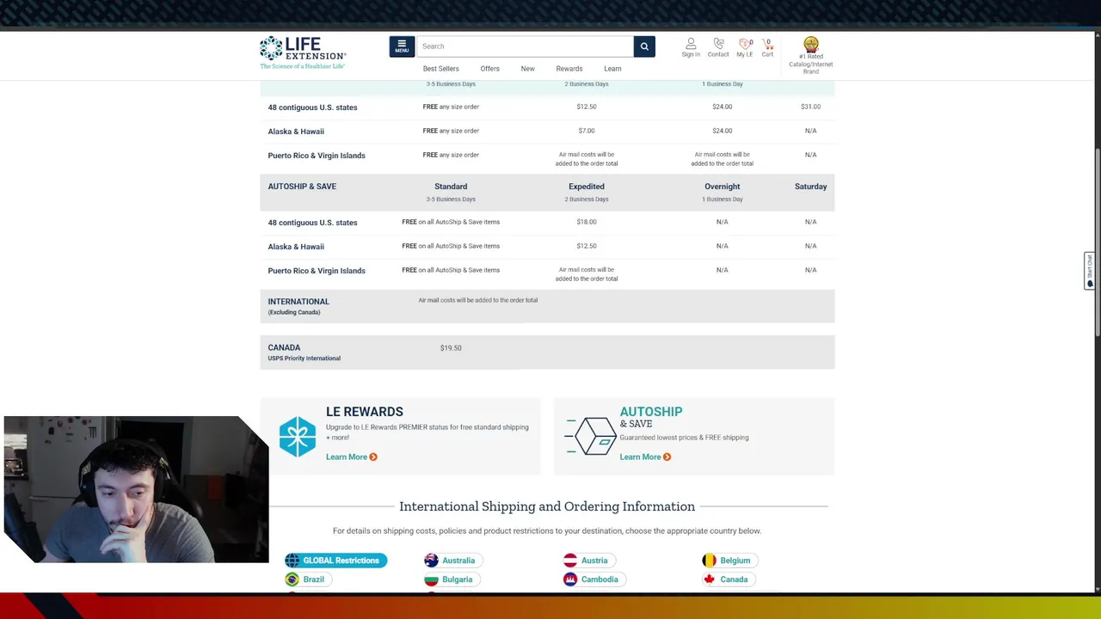This screenshot has height=619, width=1101.
Task: Click International Shipping and Ordering Information heading
Action: [547, 506]
